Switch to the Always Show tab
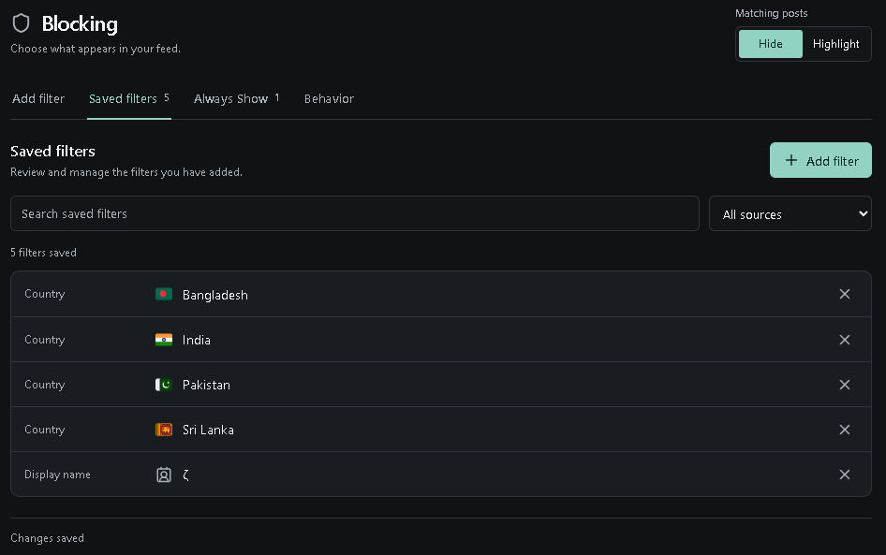 pos(236,99)
